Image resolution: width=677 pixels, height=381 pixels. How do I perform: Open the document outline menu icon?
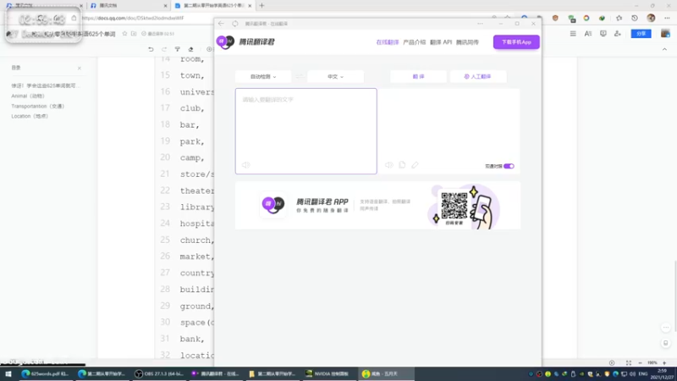click(x=573, y=34)
